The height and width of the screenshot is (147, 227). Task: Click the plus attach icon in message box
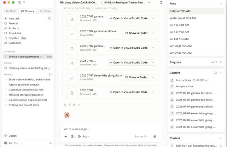(x=66, y=136)
